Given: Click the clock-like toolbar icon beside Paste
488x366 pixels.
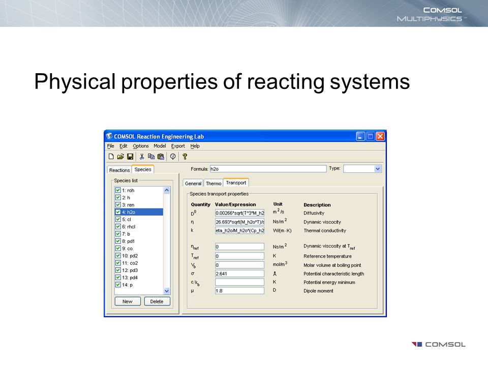Looking at the screenshot, I should pyautogui.click(x=173, y=157).
